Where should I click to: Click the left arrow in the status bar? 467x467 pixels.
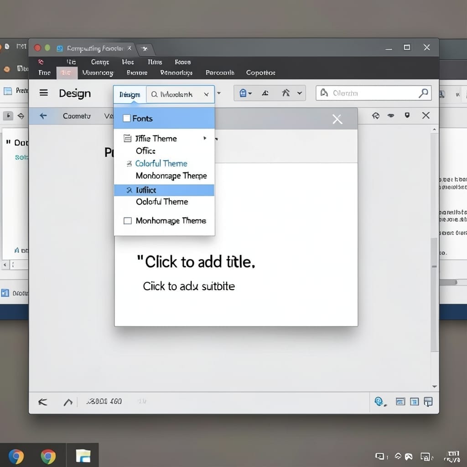click(42, 402)
